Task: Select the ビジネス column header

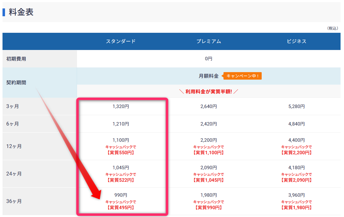Action: 295,41
